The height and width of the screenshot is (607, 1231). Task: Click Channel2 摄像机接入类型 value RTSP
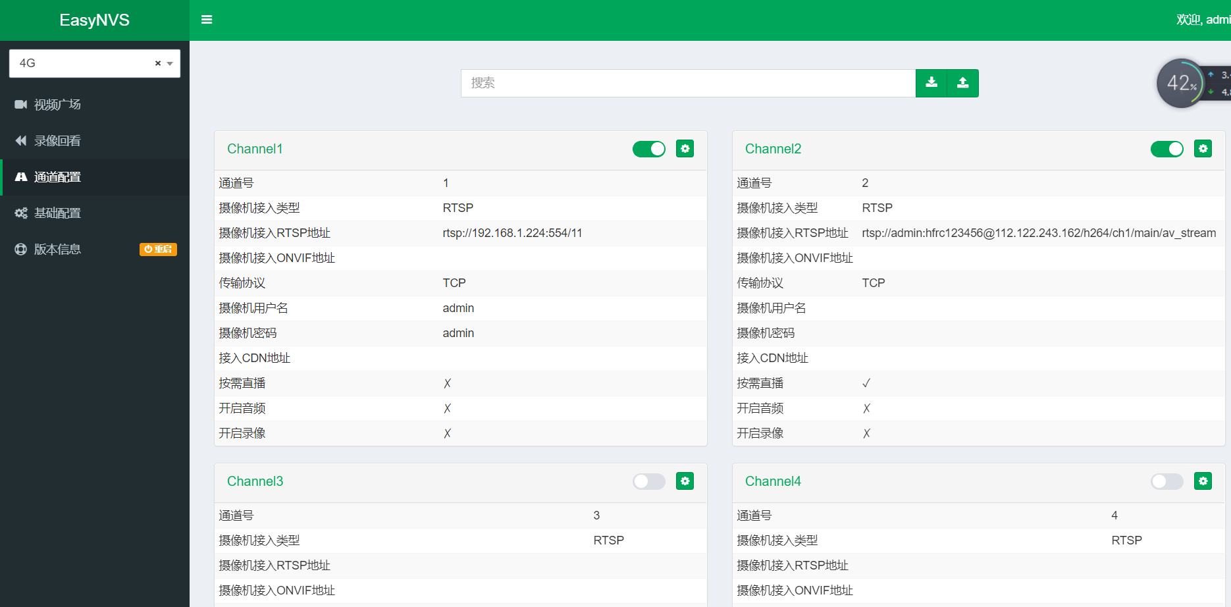point(877,208)
